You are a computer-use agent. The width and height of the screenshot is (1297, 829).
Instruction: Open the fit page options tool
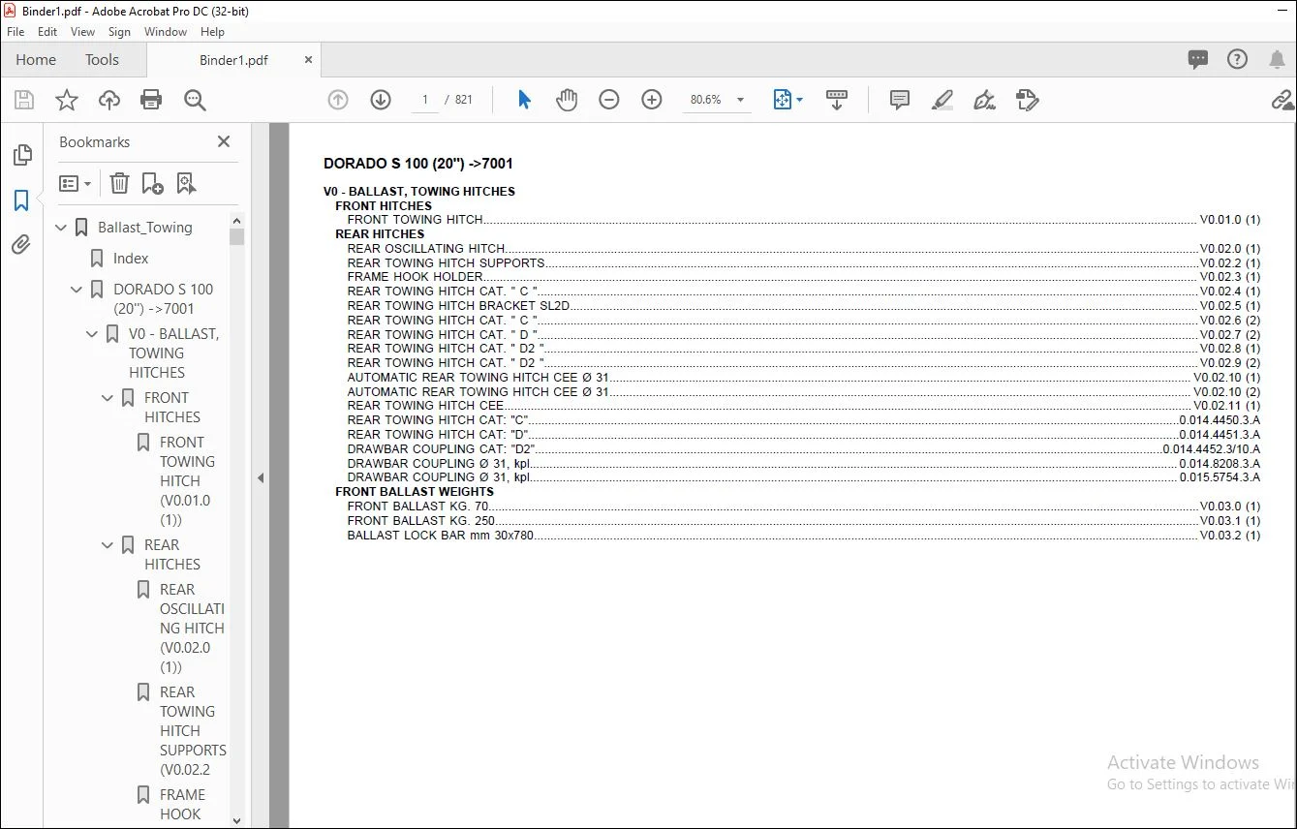coord(787,100)
